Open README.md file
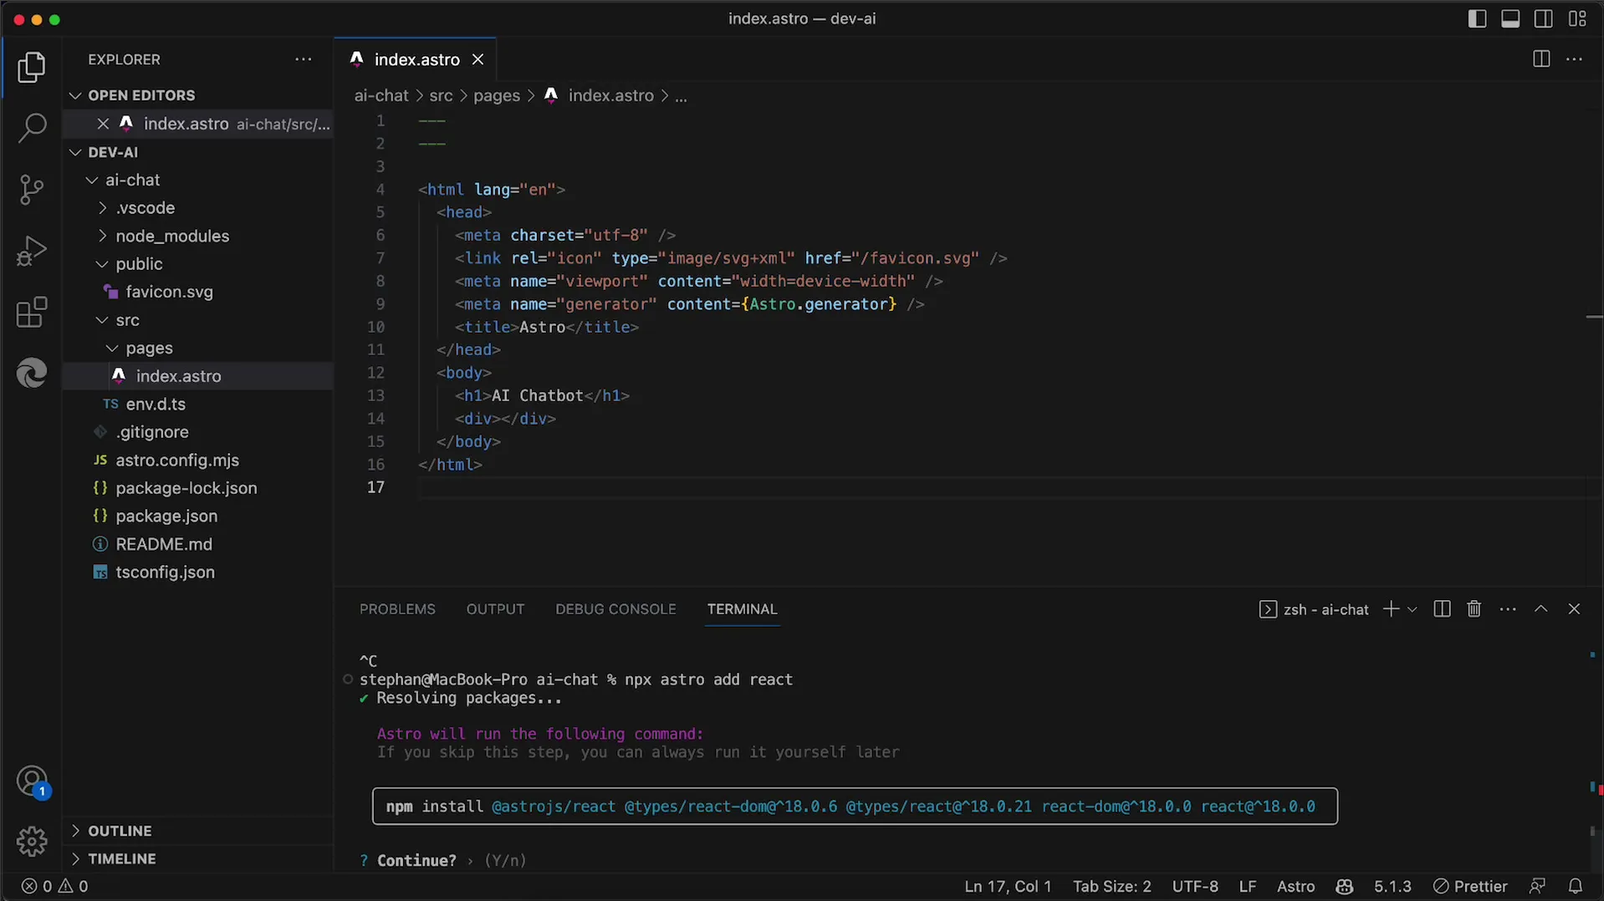The width and height of the screenshot is (1604, 901). click(199, 544)
